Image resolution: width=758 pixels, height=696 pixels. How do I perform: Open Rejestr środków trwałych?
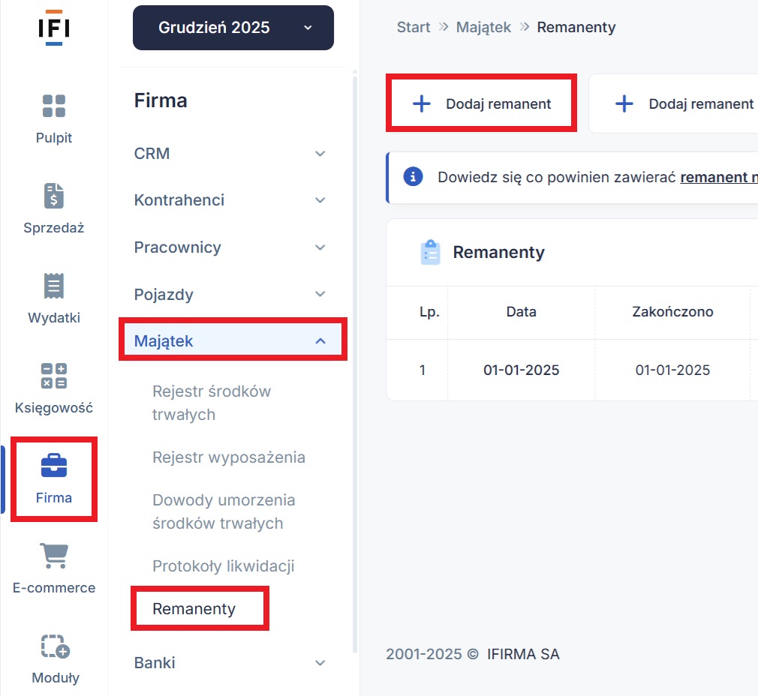point(212,403)
